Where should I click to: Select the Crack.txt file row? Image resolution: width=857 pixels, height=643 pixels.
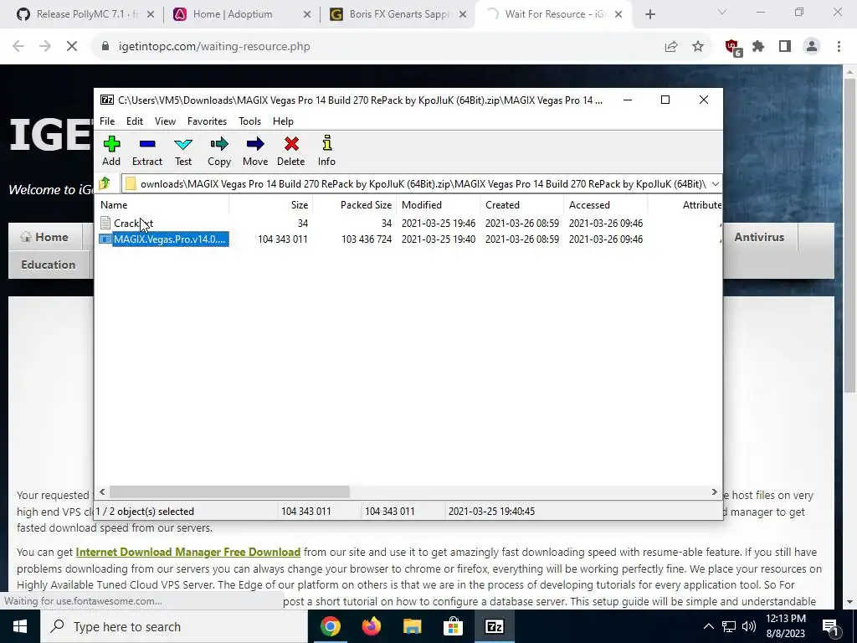(410, 223)
